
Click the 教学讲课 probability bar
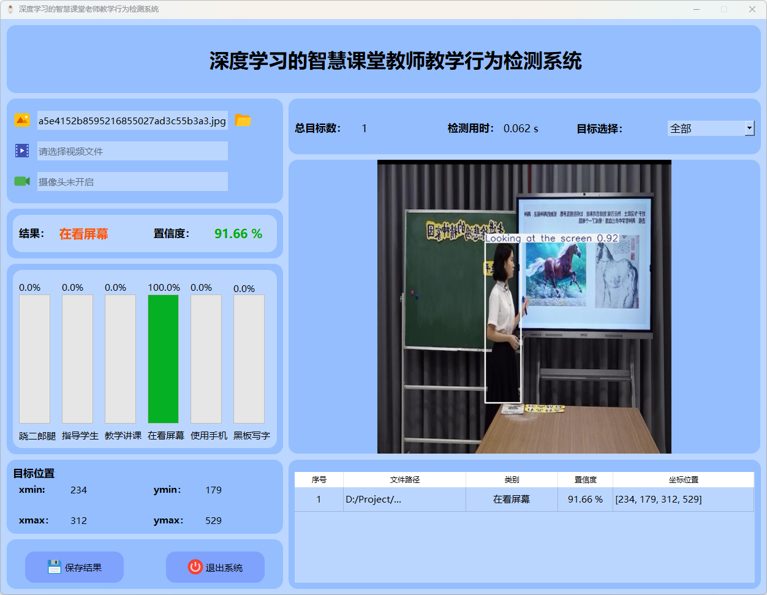click(120, 359)
